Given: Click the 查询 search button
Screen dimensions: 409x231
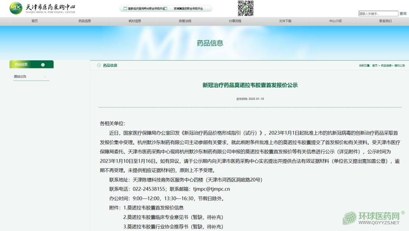Looking at the screenshot, I should (x=403, y=14).
